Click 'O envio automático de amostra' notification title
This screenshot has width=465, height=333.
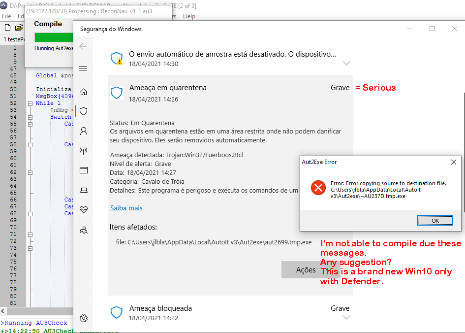coord(232,54)
